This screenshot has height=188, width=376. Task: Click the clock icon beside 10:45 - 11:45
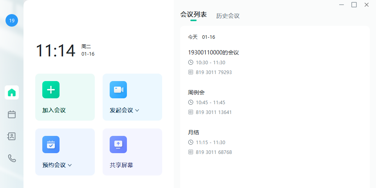(x=191, y=102)
